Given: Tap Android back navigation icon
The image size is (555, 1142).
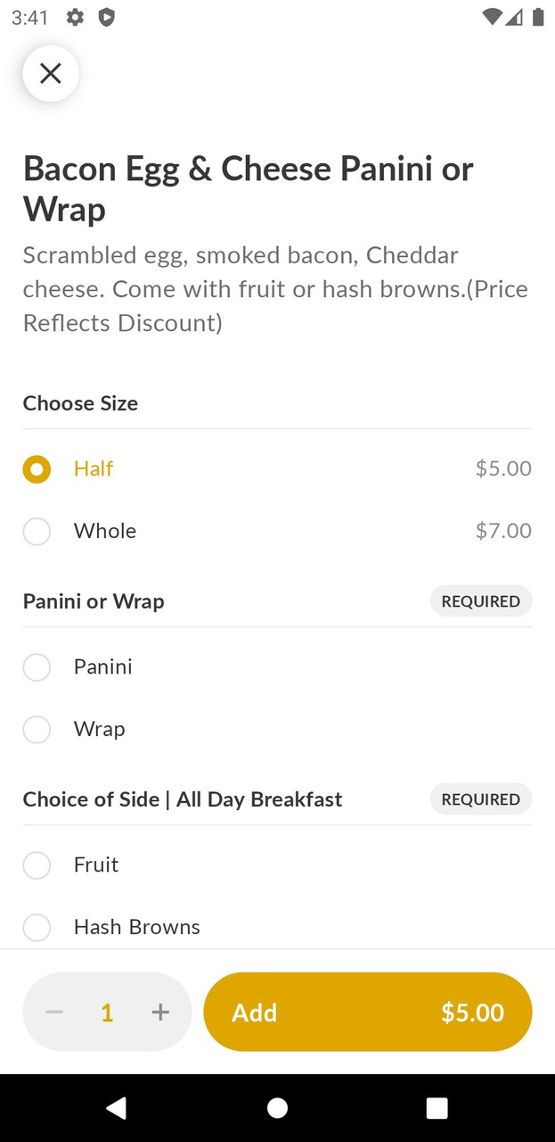Looking at the screenshot, I should (116, 1108).
